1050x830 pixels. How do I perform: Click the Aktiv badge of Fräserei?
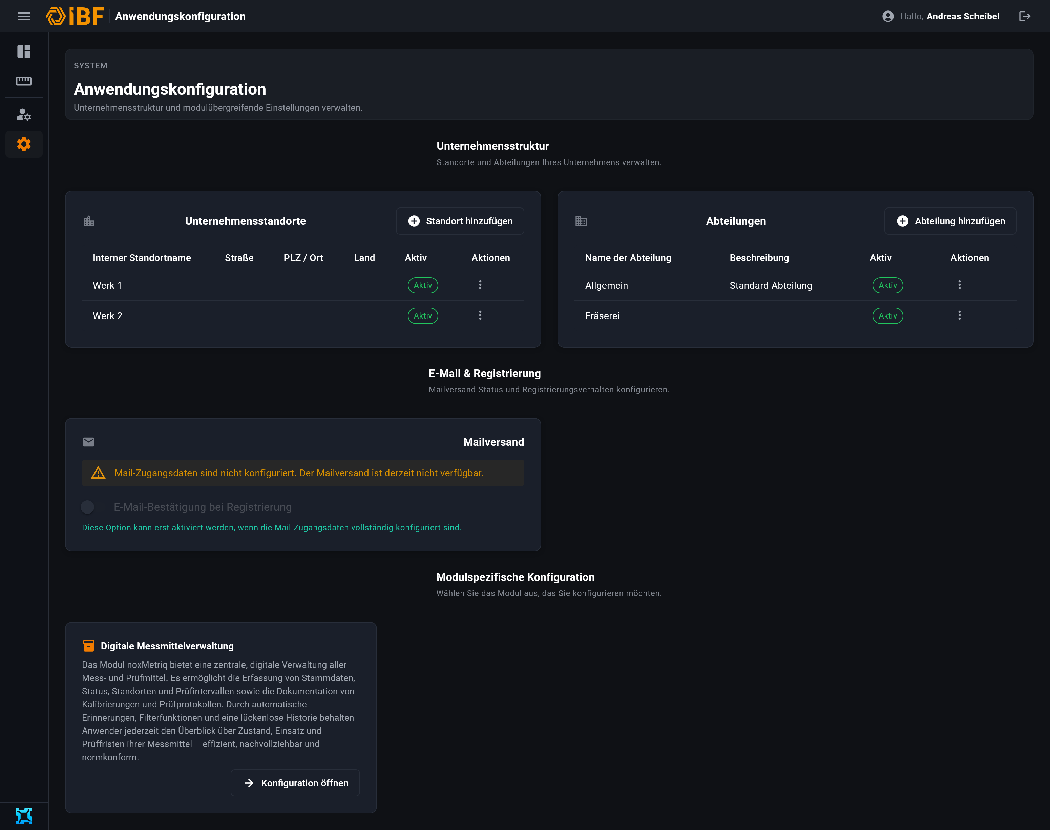pyautogui.click(x=888, y=316)
